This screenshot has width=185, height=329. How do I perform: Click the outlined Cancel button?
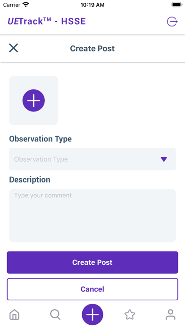[x=92, y=289]
